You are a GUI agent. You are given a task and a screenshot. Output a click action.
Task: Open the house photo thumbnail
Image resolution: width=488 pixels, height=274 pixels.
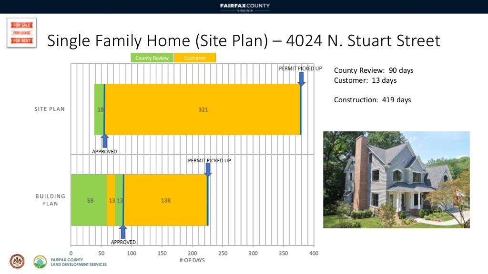point(396,179)
